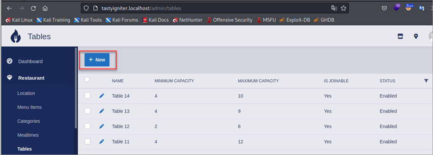
Task: Sort by IS JOINABLE column header
Action: tap(336, 81)
